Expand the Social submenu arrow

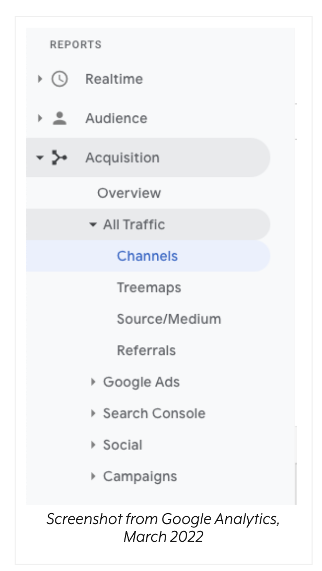[x=93, y=445]
